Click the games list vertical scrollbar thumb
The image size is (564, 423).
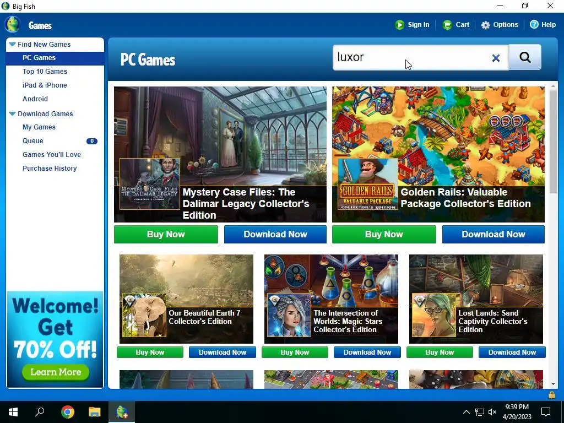(x=553, y=142)
